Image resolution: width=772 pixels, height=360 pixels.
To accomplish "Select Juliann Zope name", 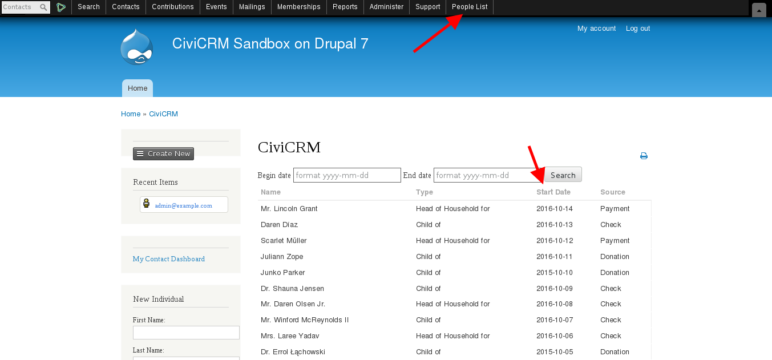I will click(282, 257).
